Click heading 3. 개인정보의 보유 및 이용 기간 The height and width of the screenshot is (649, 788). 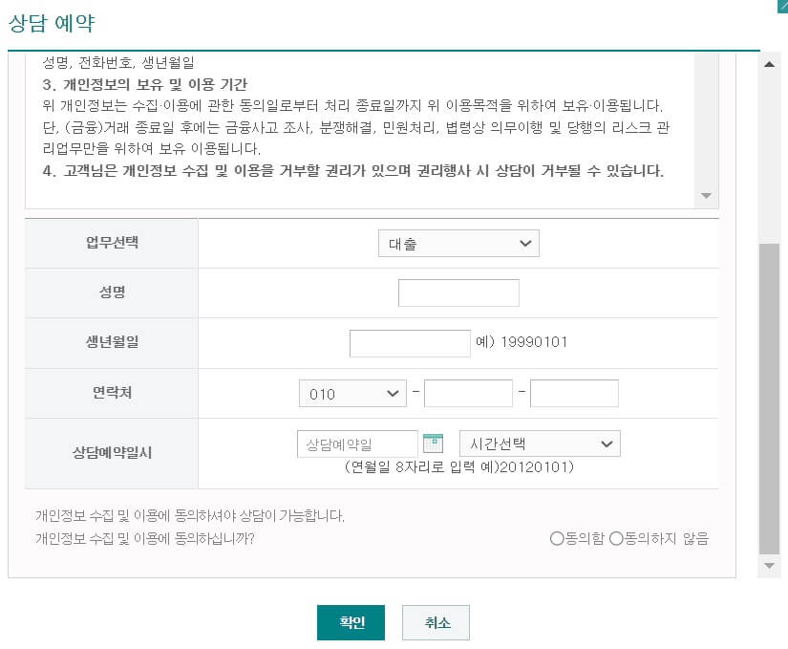[x=145, y=84]
